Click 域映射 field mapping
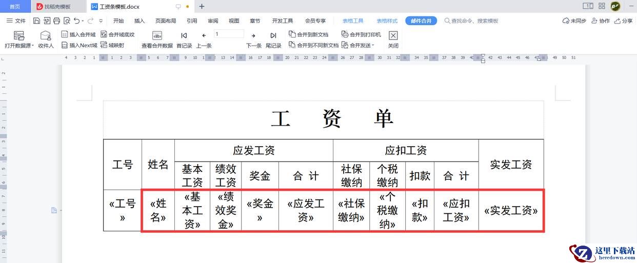 112,45
